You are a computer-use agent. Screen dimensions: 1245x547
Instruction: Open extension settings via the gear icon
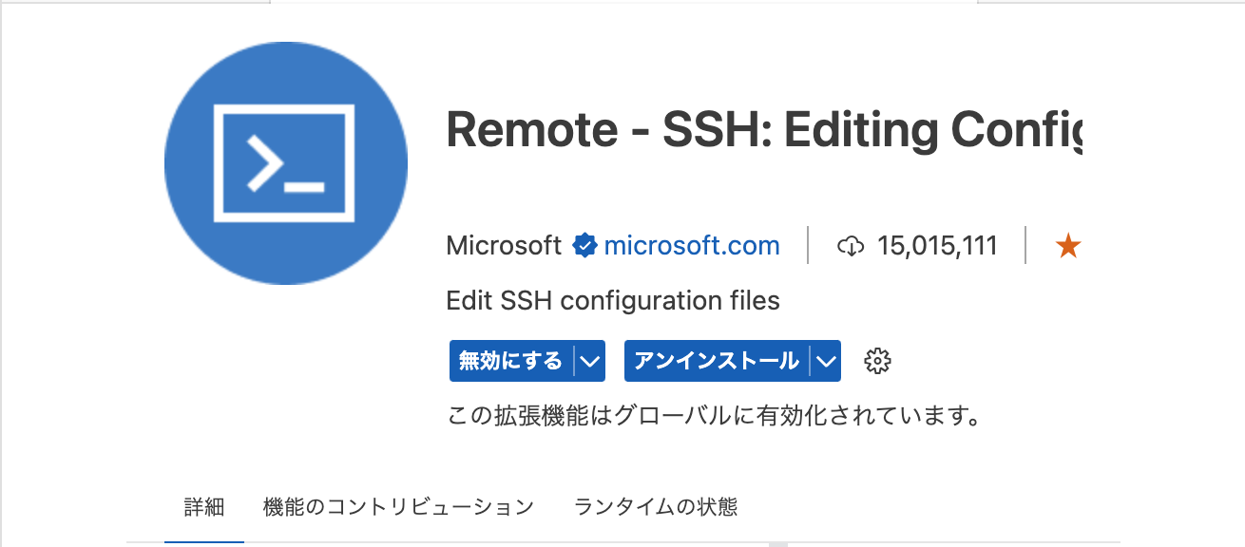tap(877, 361)
